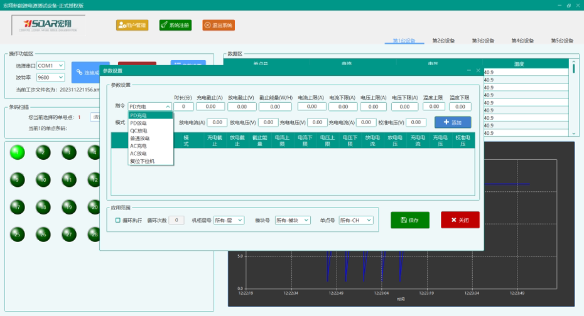Click the 放电电流(A) input field
The width and height of the screenshot is (584, 316).
pos(217,122)
